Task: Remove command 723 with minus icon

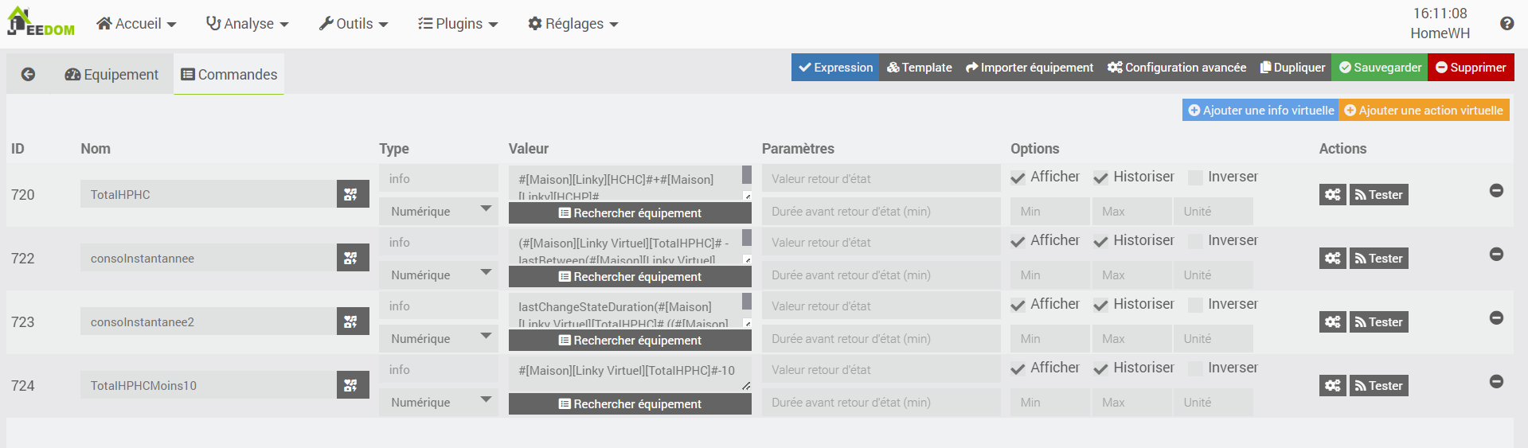Action: pyautogui.click(x=1496, y=318)
